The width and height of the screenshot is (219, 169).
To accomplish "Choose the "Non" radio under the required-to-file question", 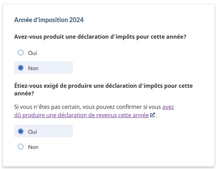I will tap(21, 147).
